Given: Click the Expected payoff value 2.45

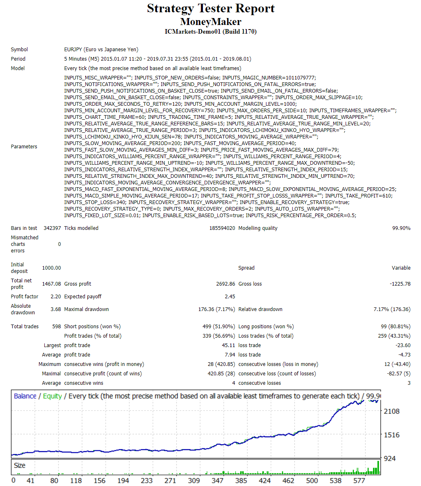Looking at the screenshot, I should tap(230, 297).
